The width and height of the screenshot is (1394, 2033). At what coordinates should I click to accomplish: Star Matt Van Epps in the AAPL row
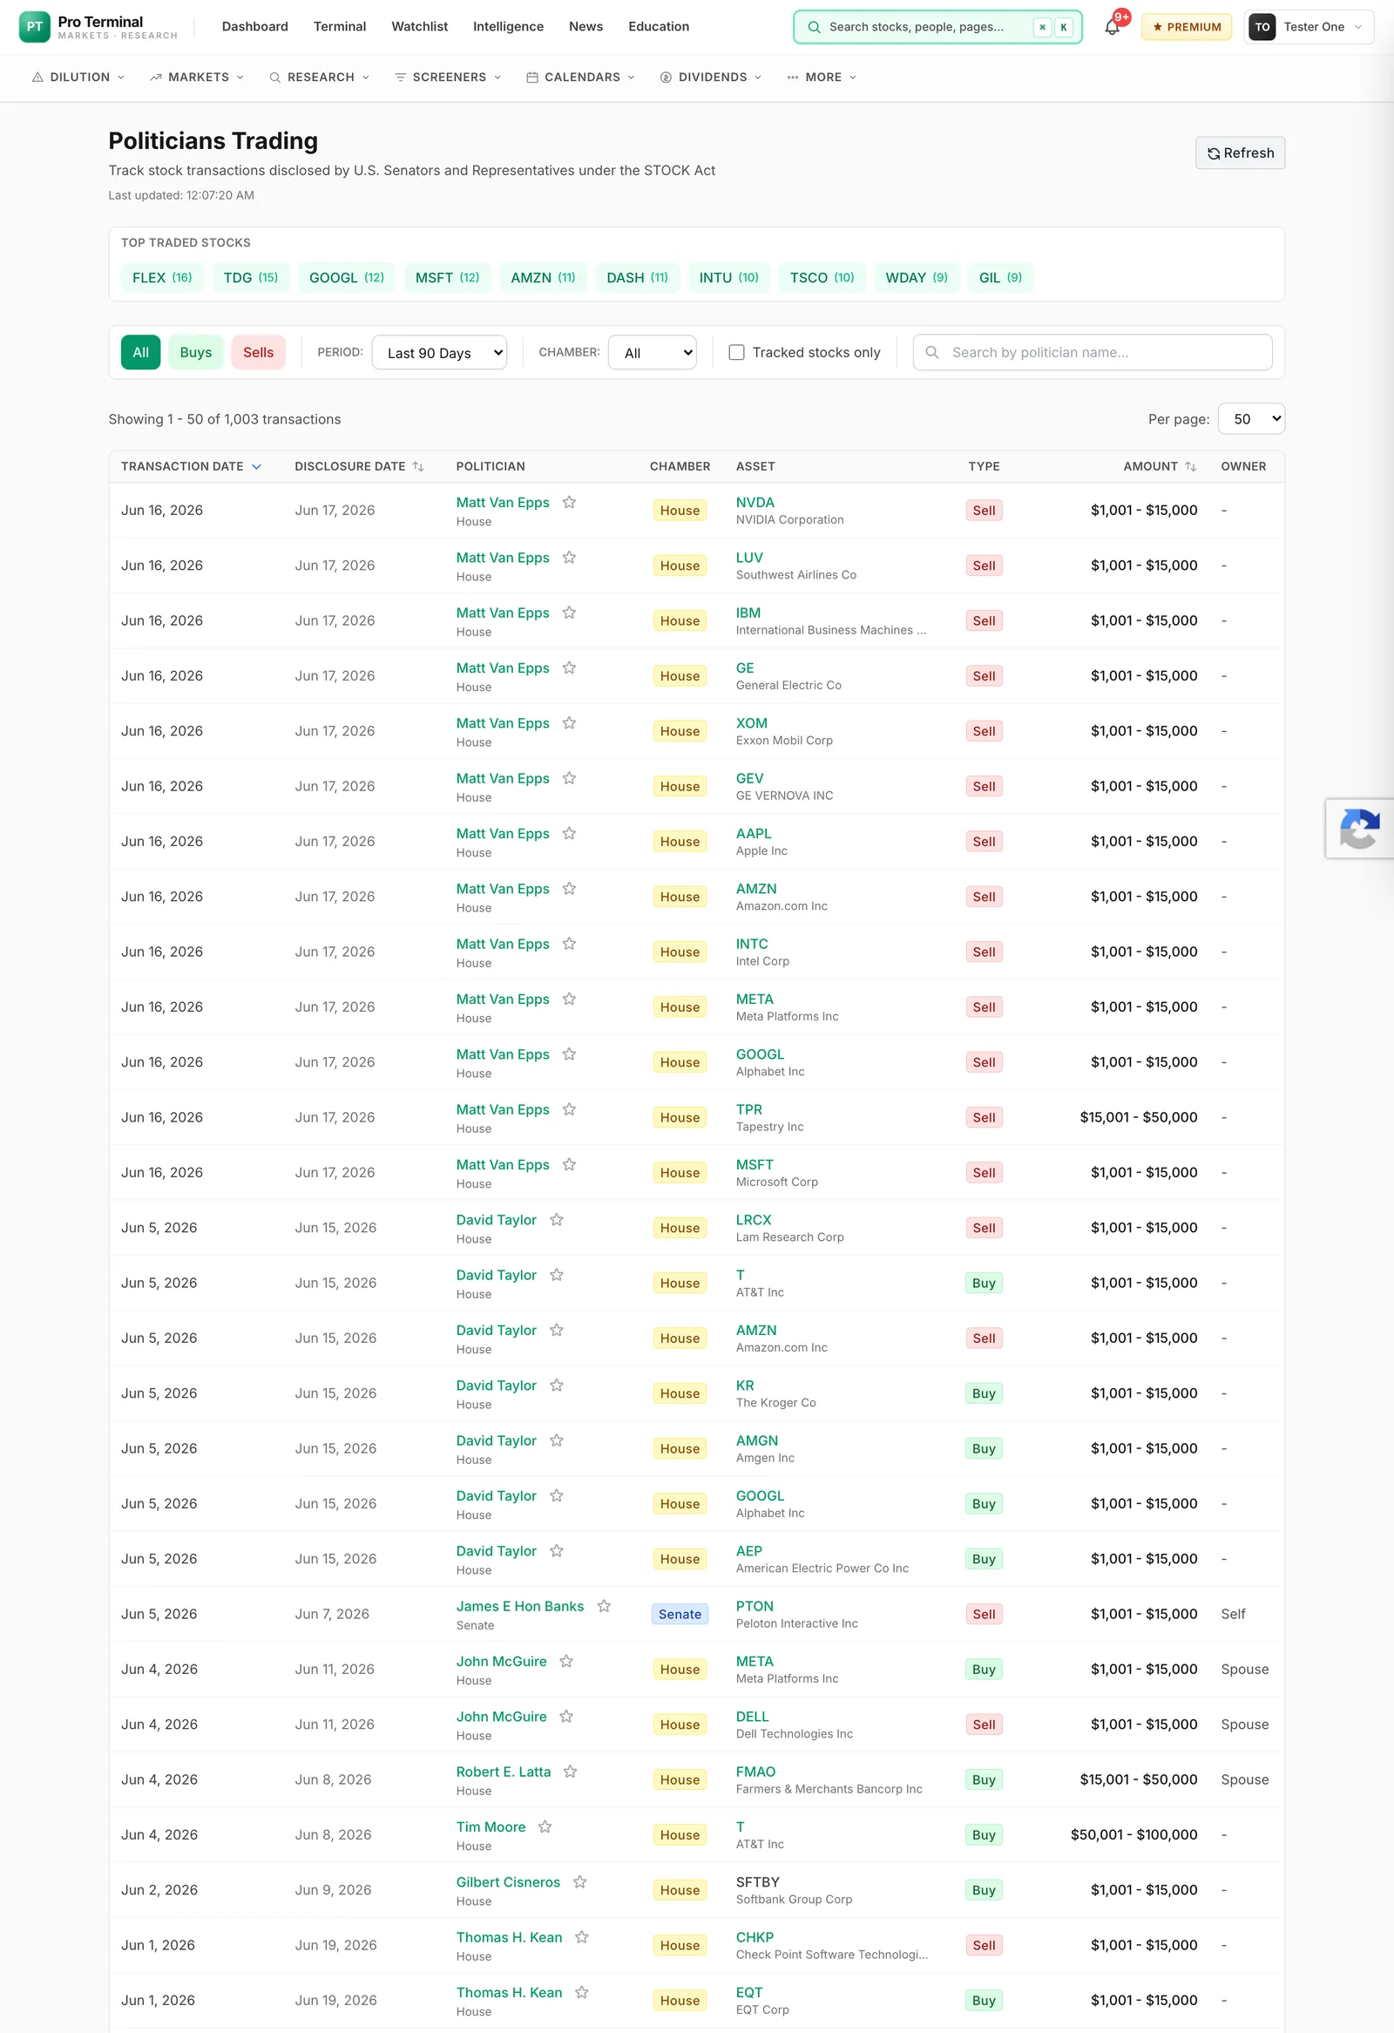(x=569, y=833)
